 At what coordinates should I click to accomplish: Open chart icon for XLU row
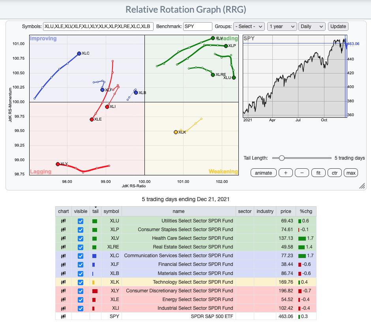click(63, 221)
